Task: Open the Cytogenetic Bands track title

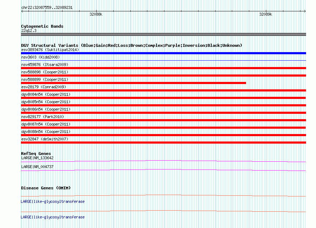Action: [x=42, y=26]
